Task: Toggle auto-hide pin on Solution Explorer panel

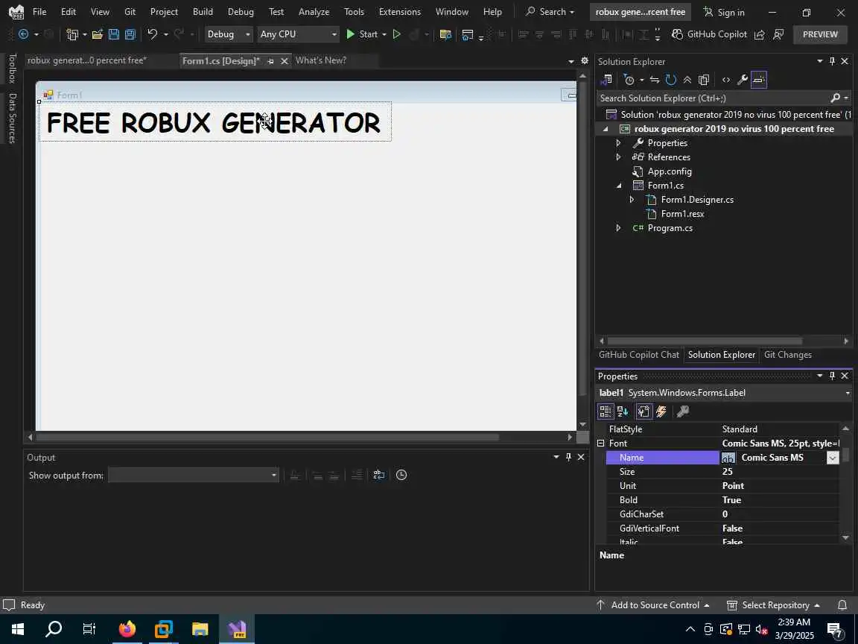Action: [832, 61]
